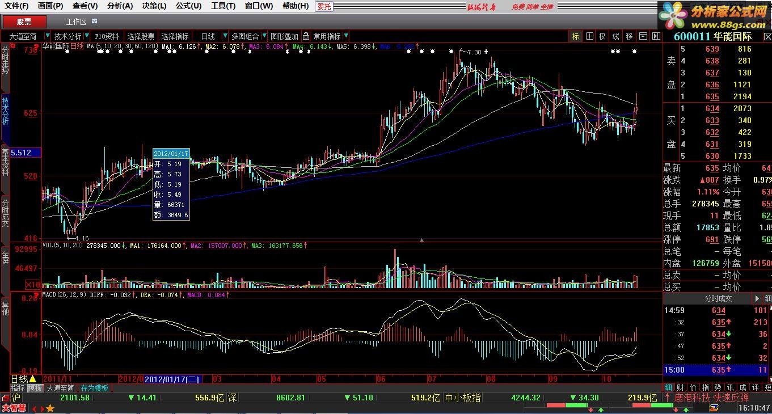Open the 窗口(W) menu
This screenshot has height=414, width=772.
click(259, 6)
